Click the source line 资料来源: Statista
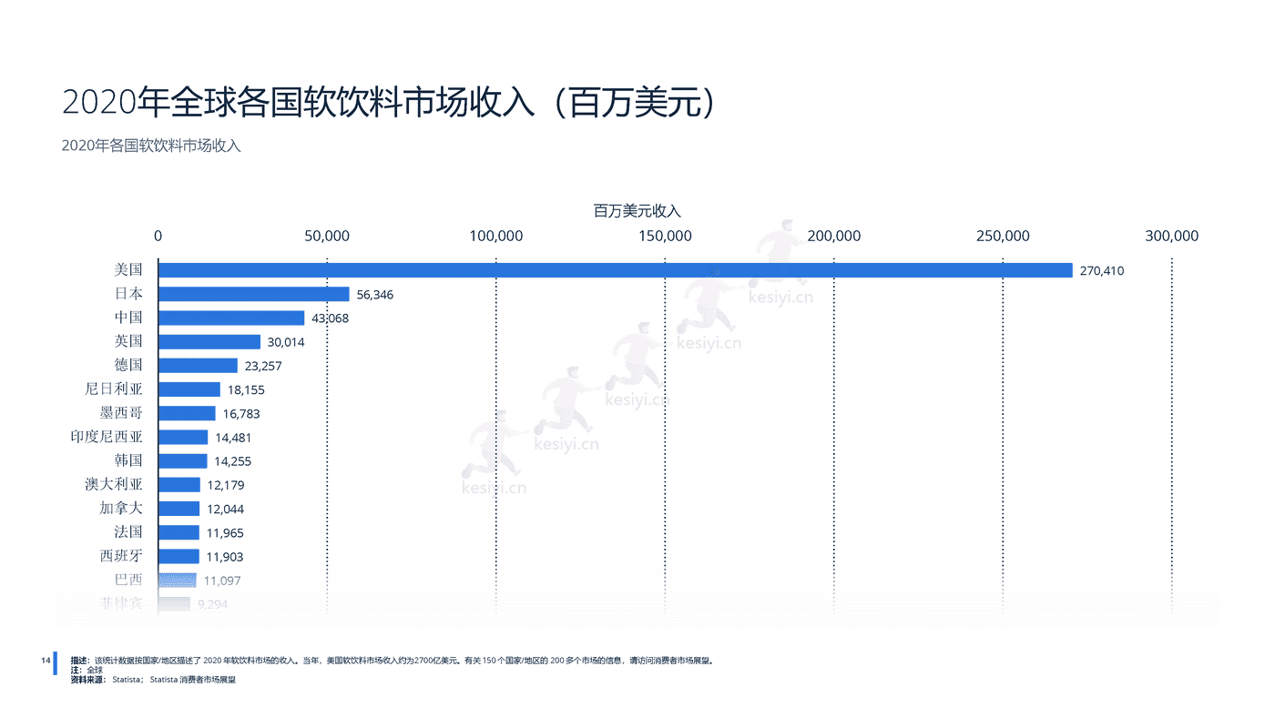1275x717 pixels. (x=153, y=680)
